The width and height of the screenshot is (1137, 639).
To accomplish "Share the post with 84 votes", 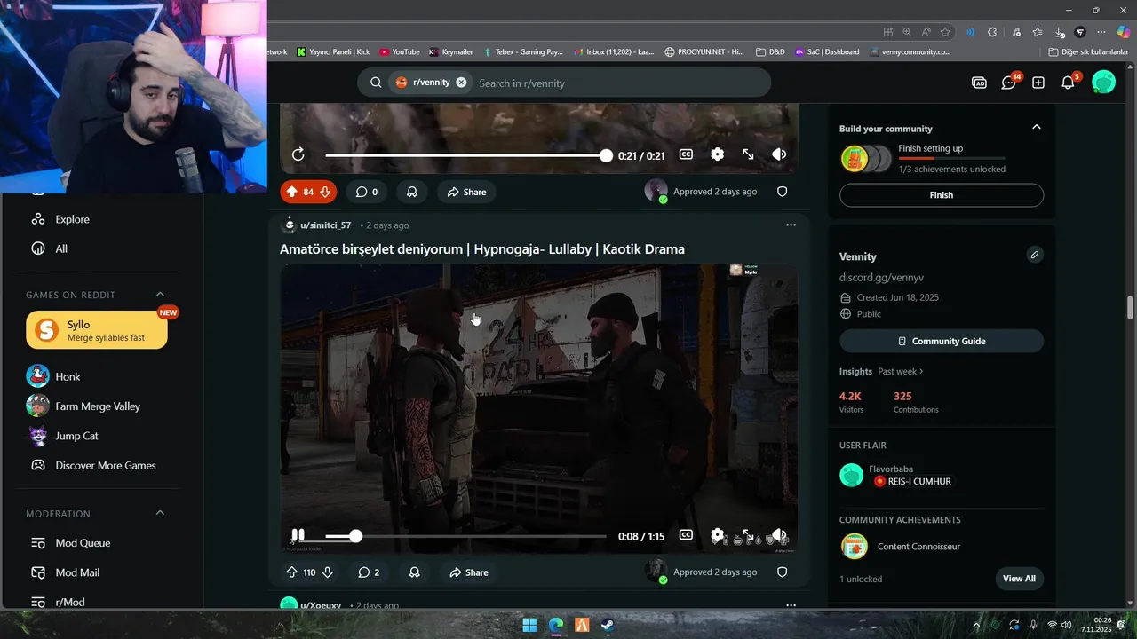I will click(x=466, y=192).
